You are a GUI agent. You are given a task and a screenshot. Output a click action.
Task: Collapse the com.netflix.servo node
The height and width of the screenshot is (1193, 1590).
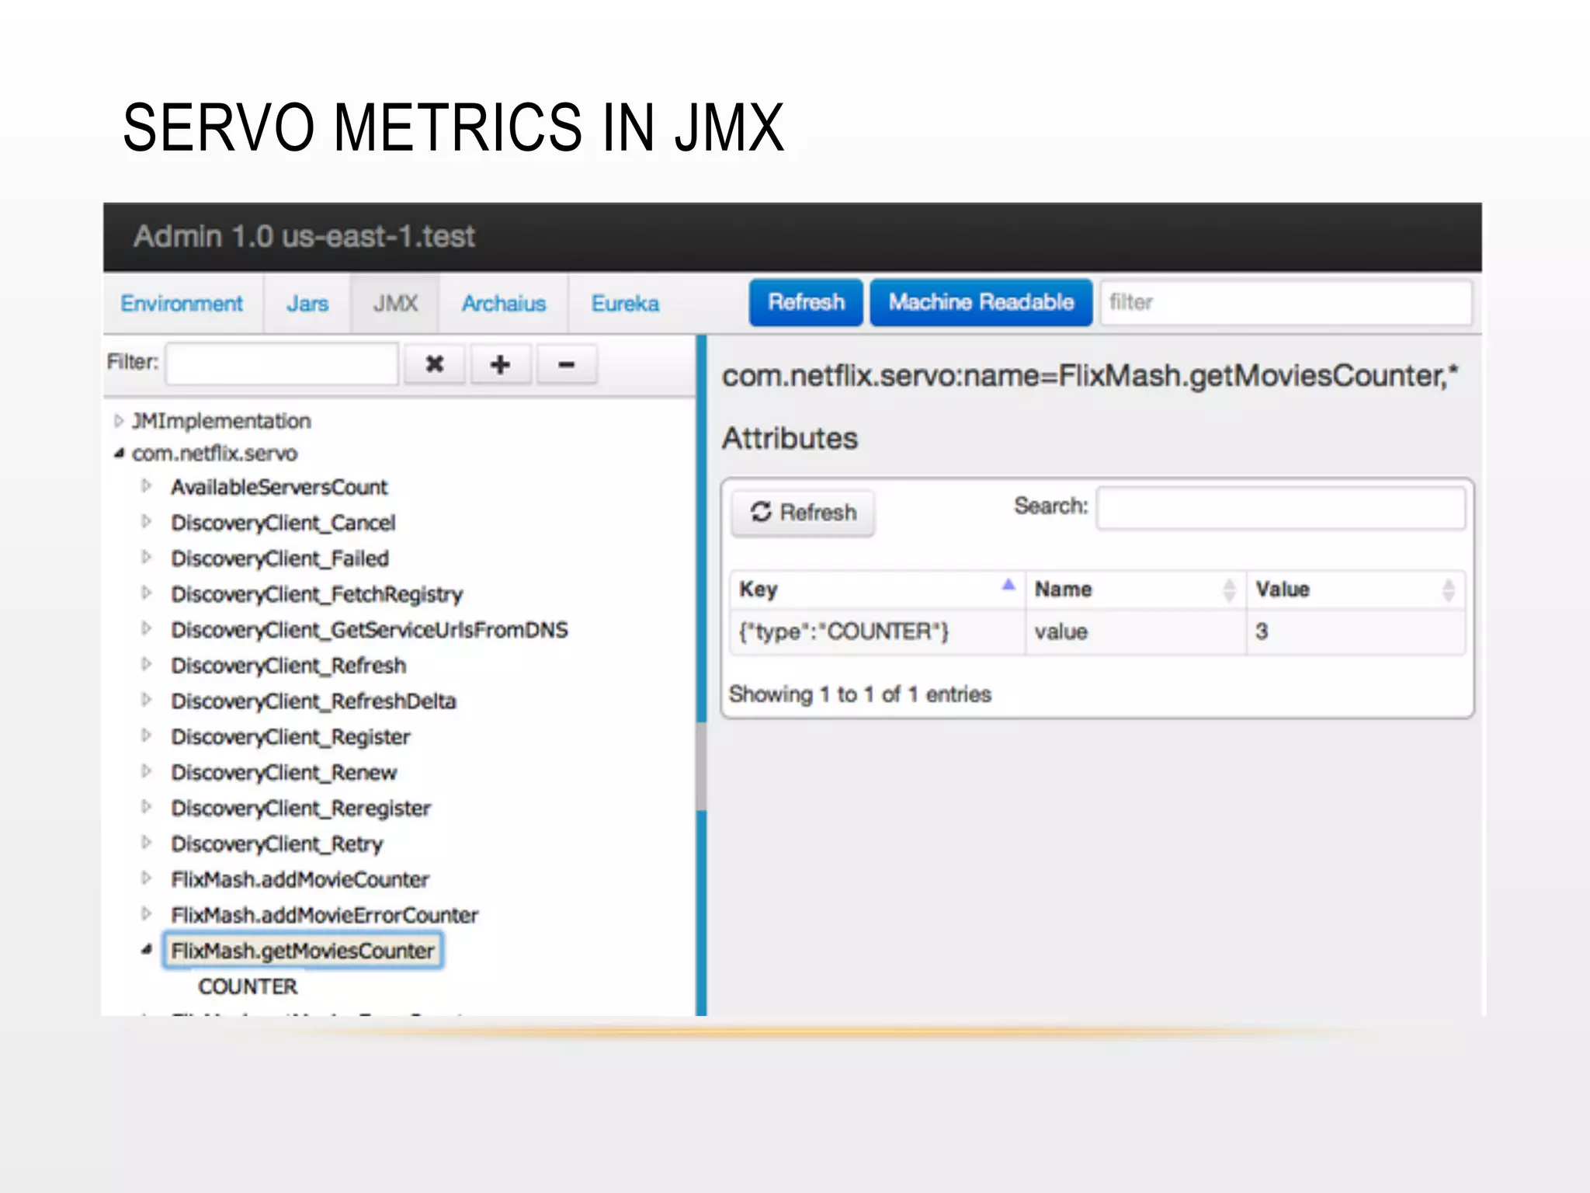(119, 454)
